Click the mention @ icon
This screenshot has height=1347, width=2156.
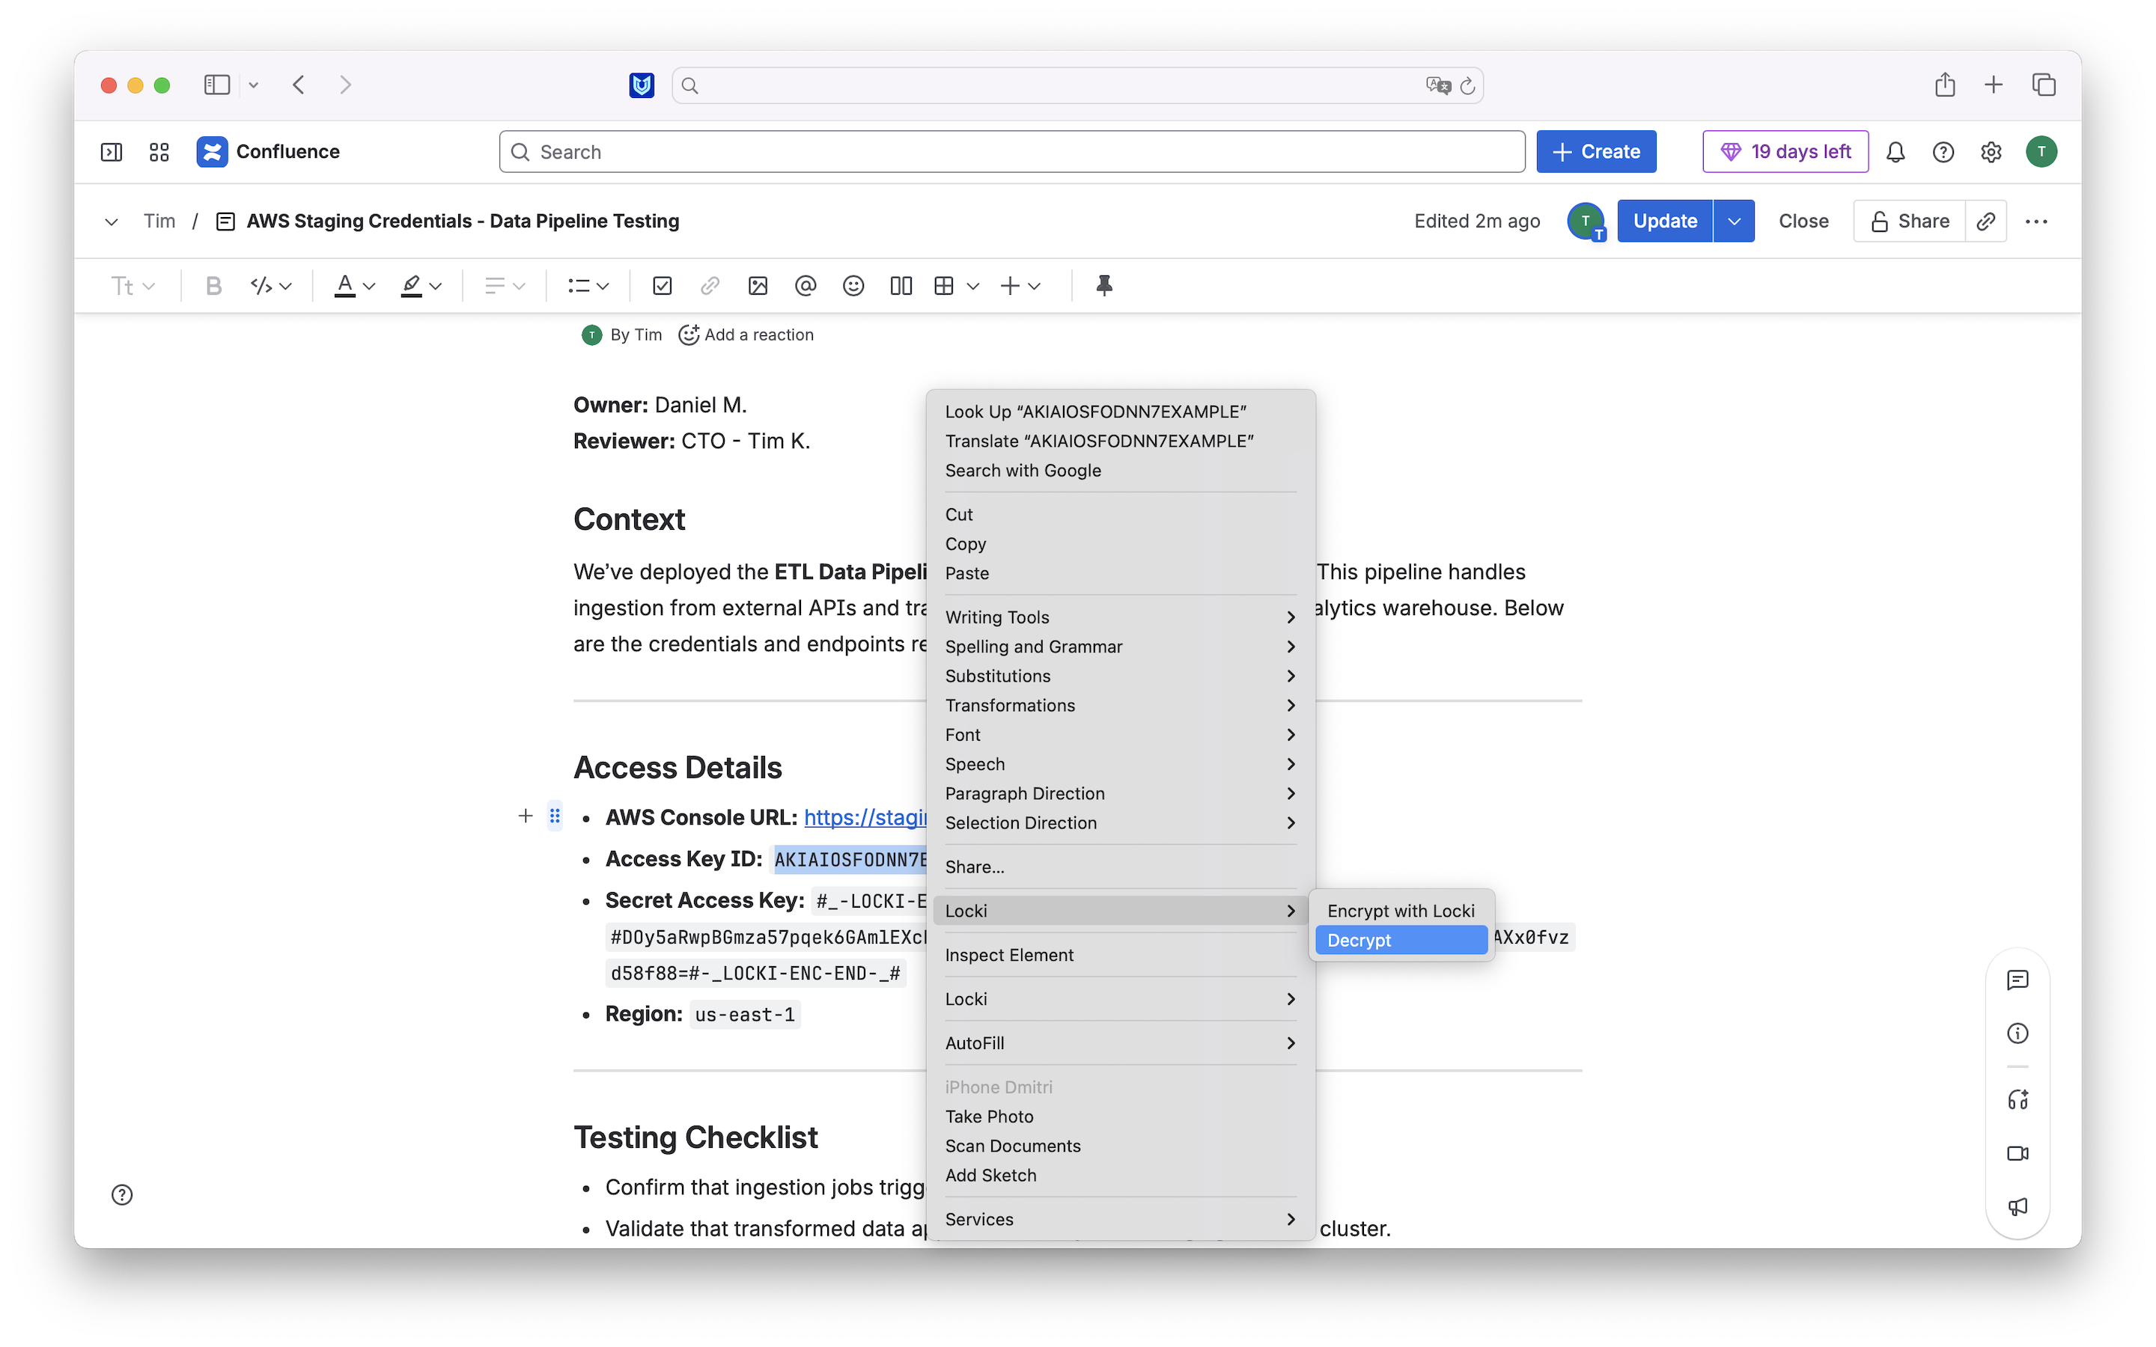click(x=806, y=286)
